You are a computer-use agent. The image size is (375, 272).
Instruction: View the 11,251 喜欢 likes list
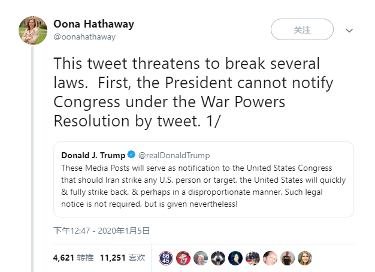coord(122,258)
